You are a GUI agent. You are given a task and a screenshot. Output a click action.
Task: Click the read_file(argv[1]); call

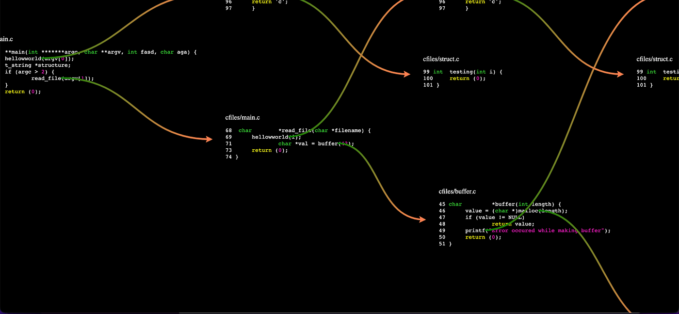63,78
